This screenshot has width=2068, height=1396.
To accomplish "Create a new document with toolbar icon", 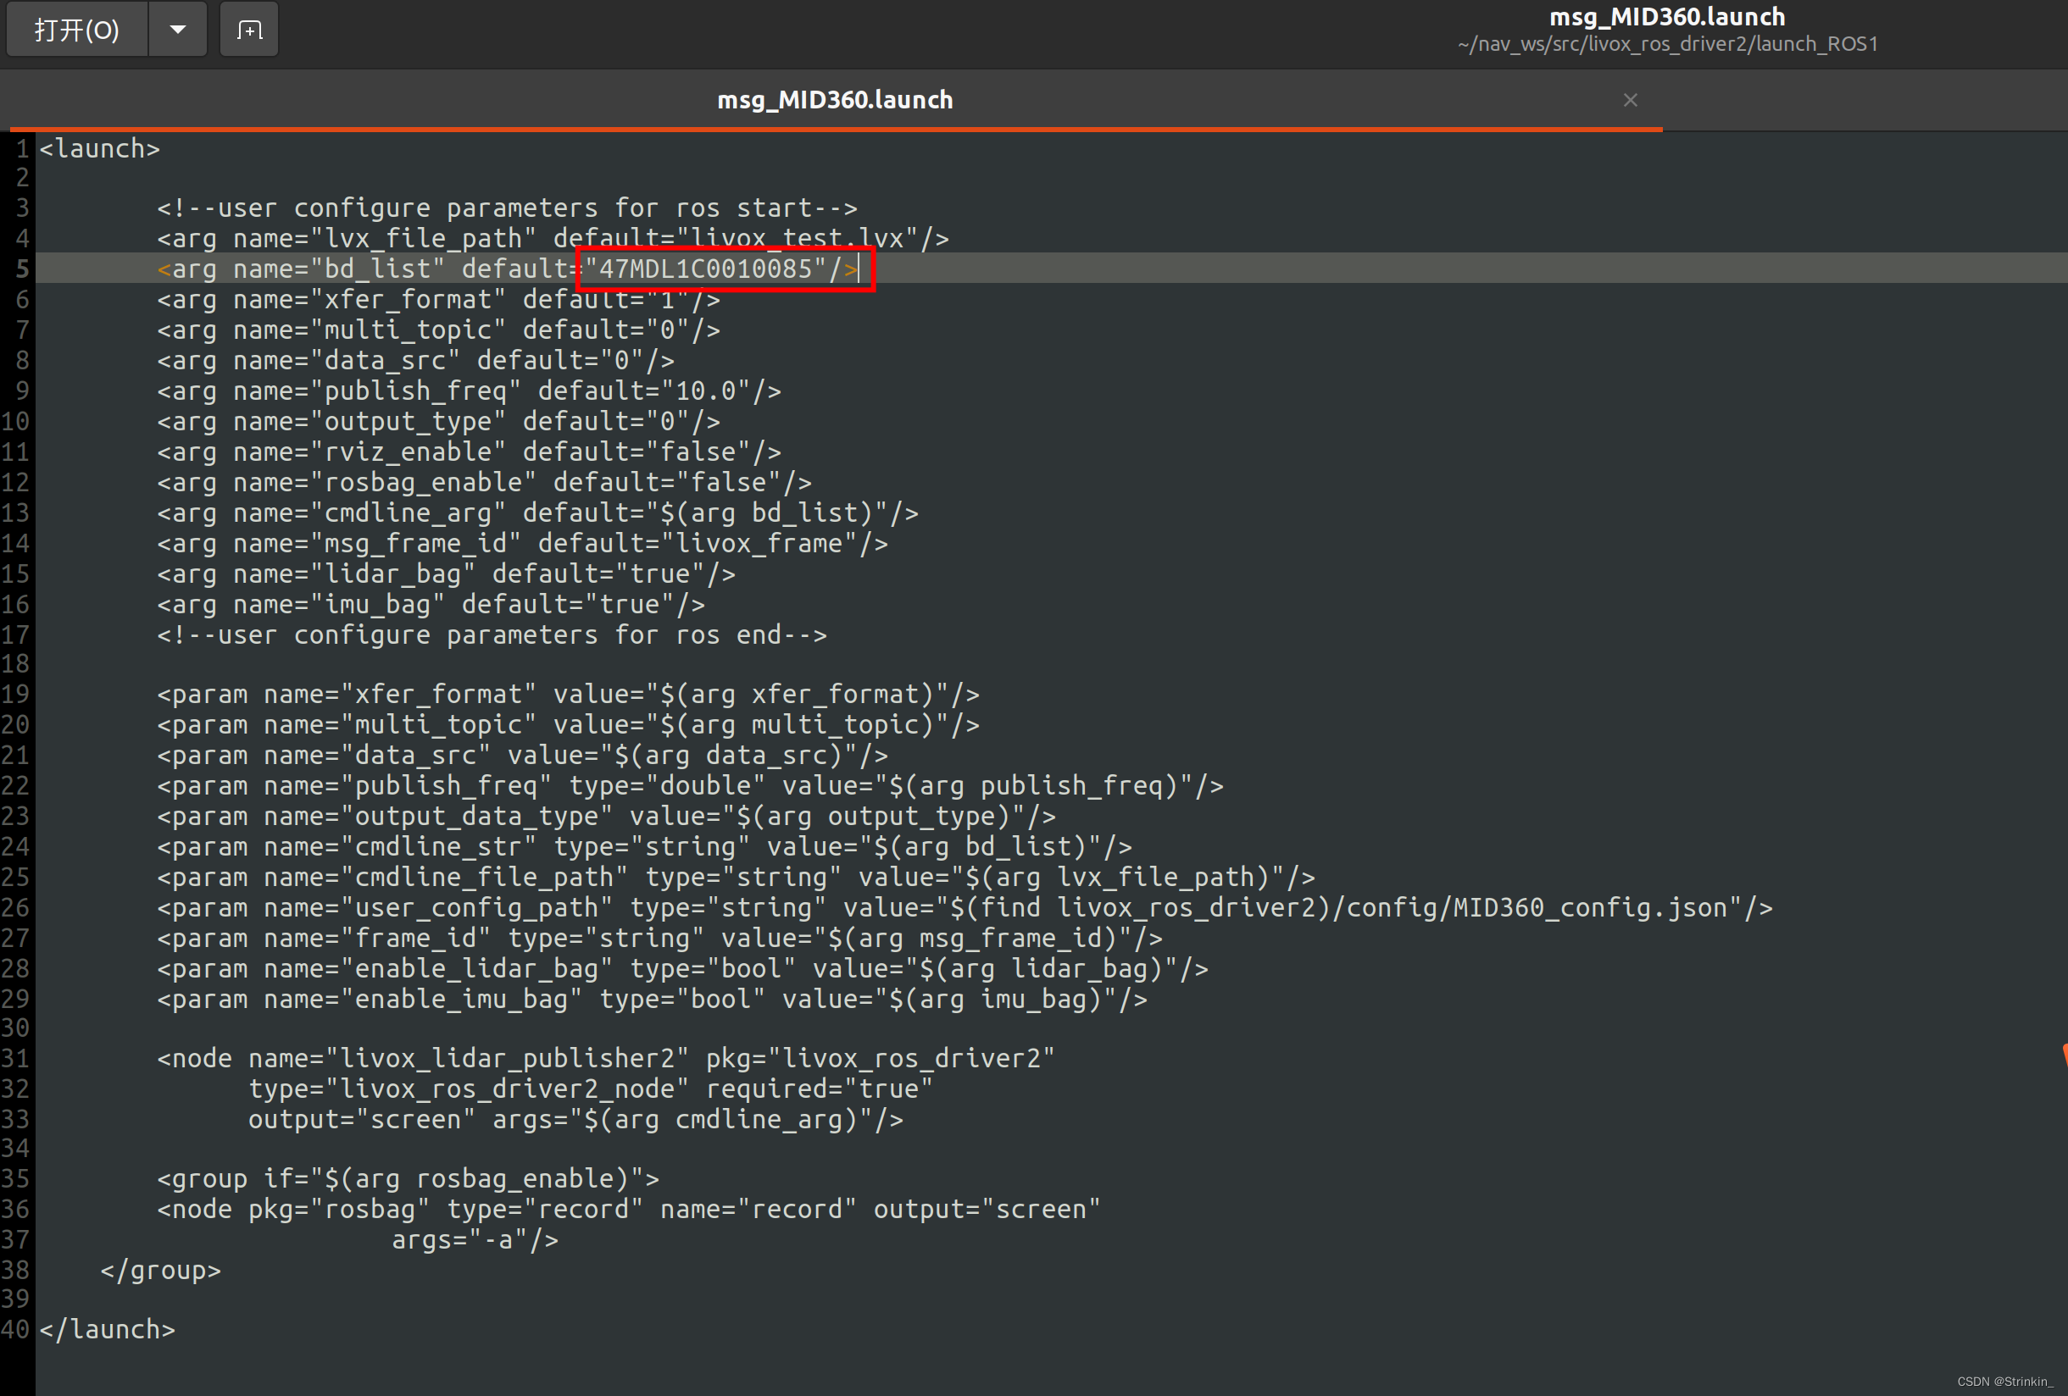I will (x=249, y=30).
